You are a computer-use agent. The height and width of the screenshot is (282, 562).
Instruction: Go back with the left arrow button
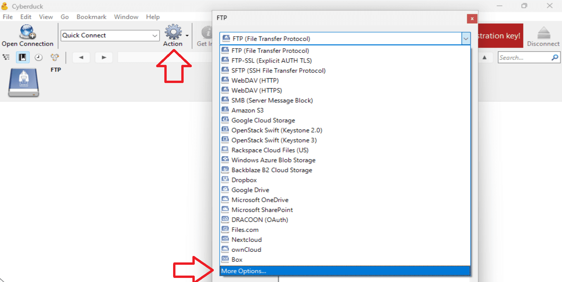pos(81,57)
